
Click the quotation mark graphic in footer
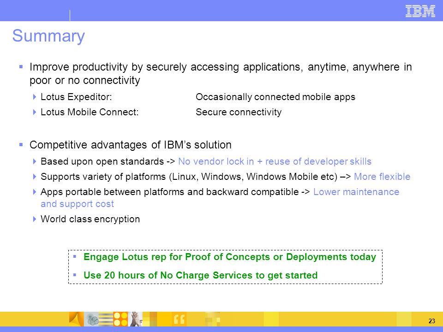pos(179,319)
